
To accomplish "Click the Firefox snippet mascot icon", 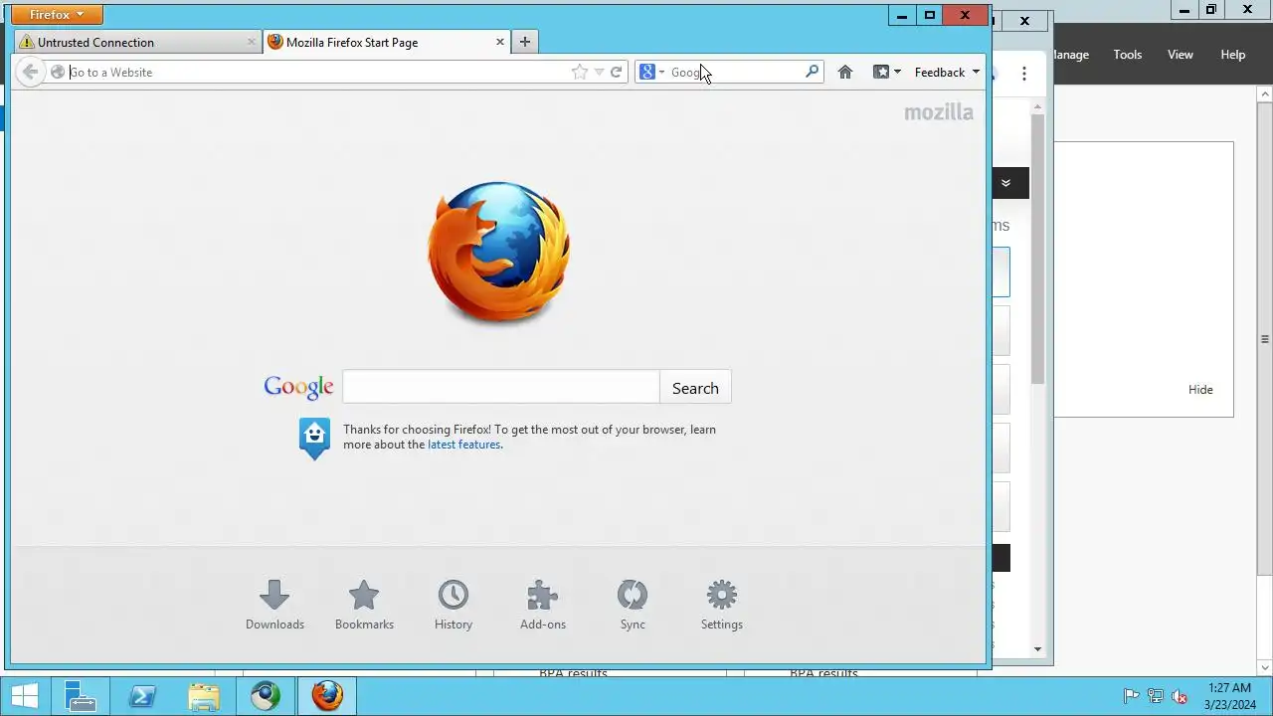I will pyautogui.click(x=314, y=439).
